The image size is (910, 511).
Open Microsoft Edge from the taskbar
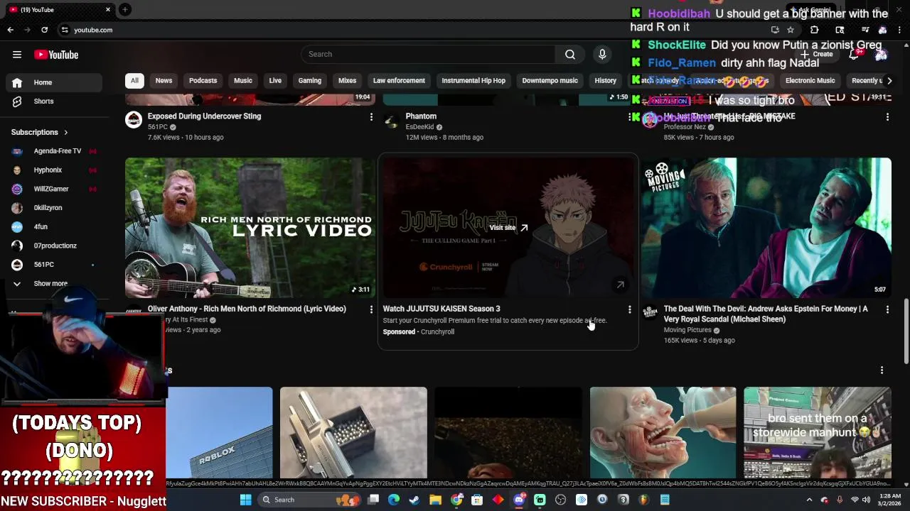pyautogui.click(x=394, y=500)
